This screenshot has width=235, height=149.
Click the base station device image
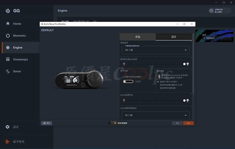click(79, 80)
